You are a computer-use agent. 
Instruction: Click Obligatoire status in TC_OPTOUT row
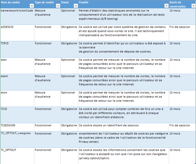pos(69,156)
